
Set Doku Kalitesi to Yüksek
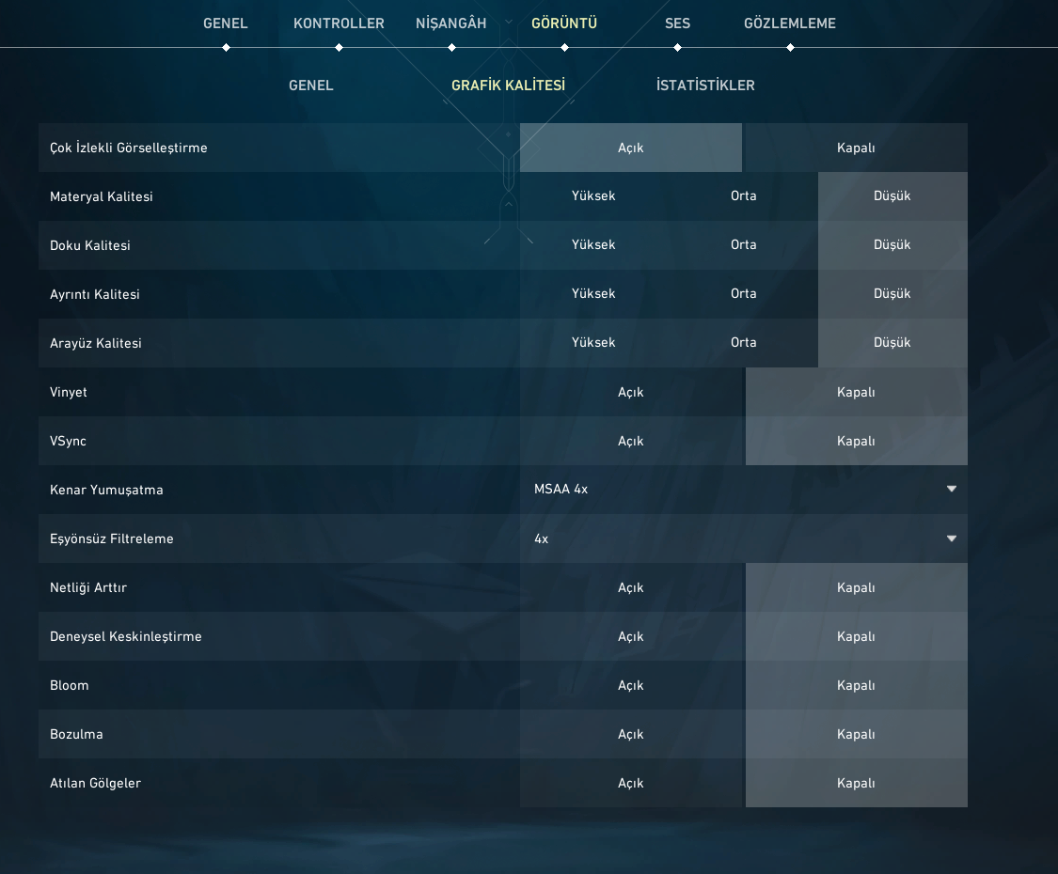coord(593,244)
